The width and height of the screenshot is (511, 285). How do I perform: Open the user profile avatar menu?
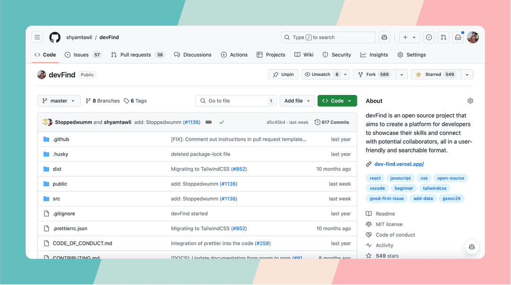coord(473,37)
